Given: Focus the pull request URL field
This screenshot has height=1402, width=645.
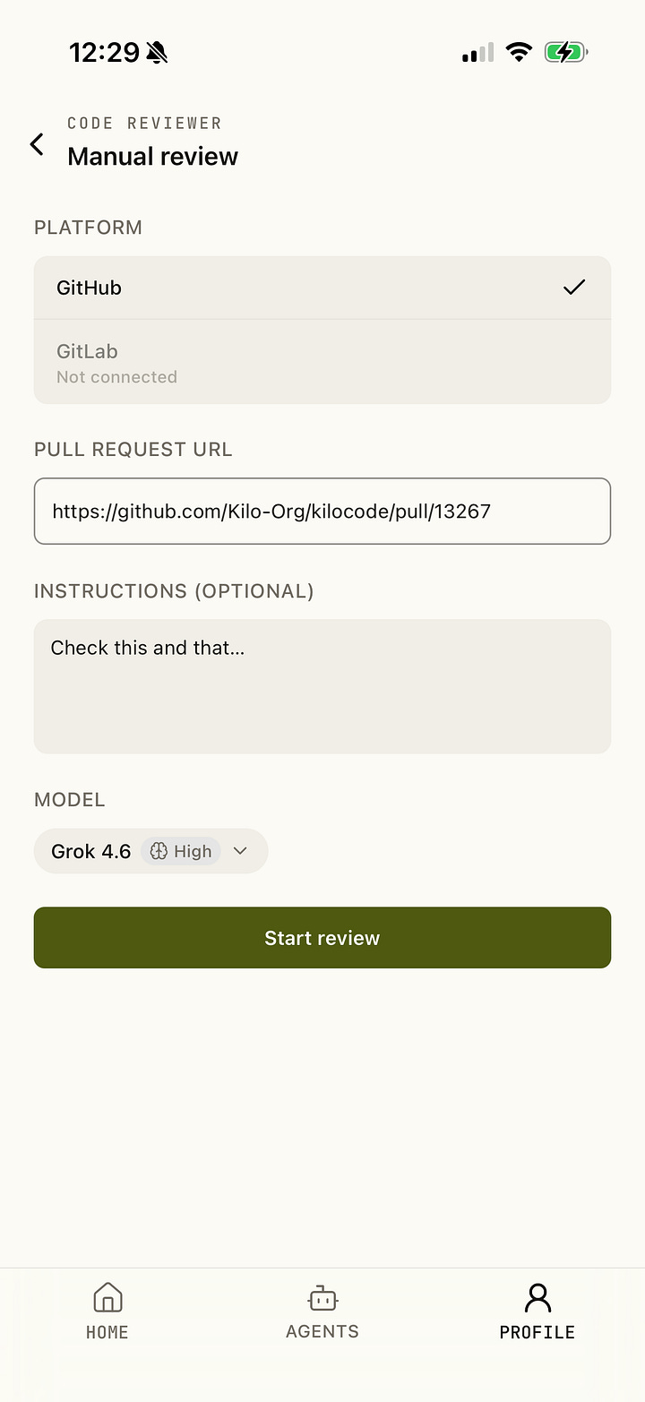Looking at the screenshot, I should [322, 512].
